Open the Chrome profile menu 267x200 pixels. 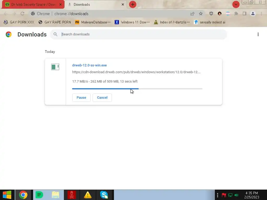(x=253, y=14)
